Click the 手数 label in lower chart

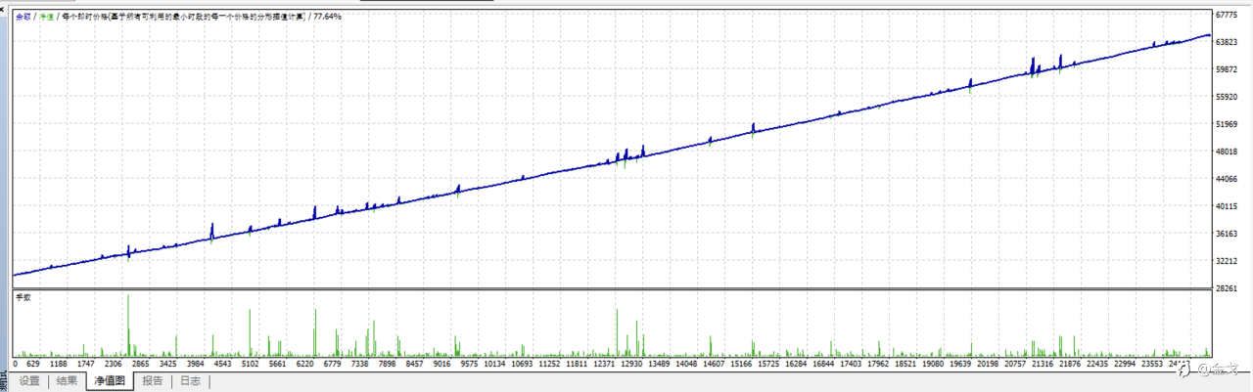point(23,296)
